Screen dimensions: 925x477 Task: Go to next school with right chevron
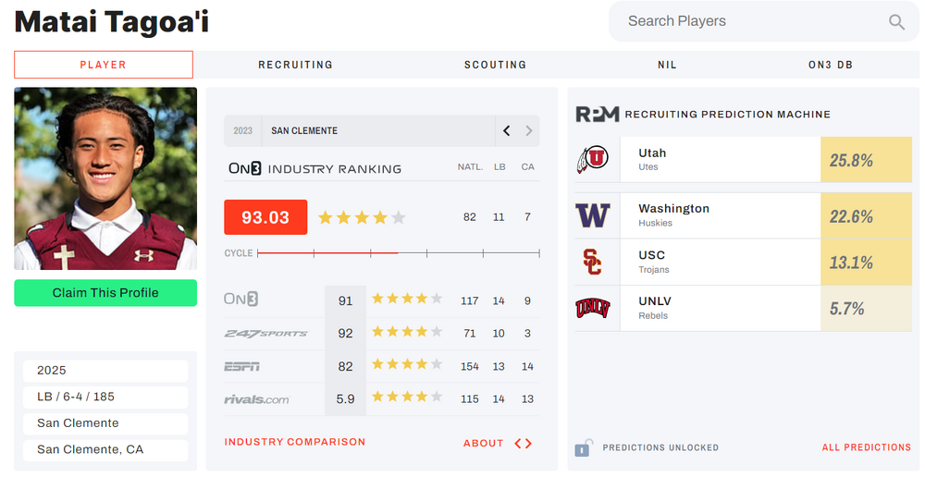click(x=529, y=130)
